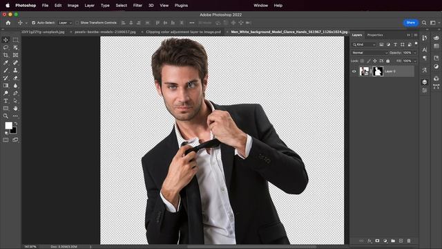Select the Frame tool
This screenshot has width=442, height=249.
click(x=15, y=55)
